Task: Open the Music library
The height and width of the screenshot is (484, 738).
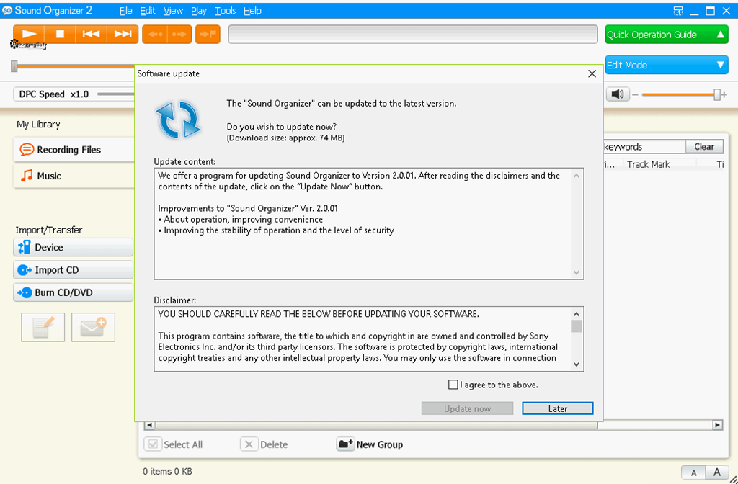Action: tap(74, 176)
